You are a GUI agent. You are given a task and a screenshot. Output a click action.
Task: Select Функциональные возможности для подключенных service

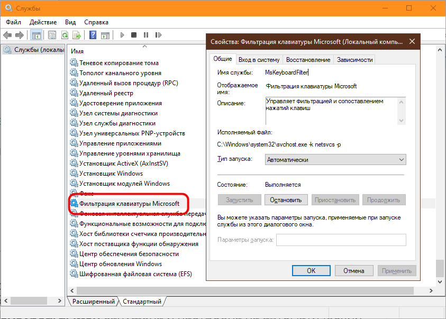pos(142,224)
